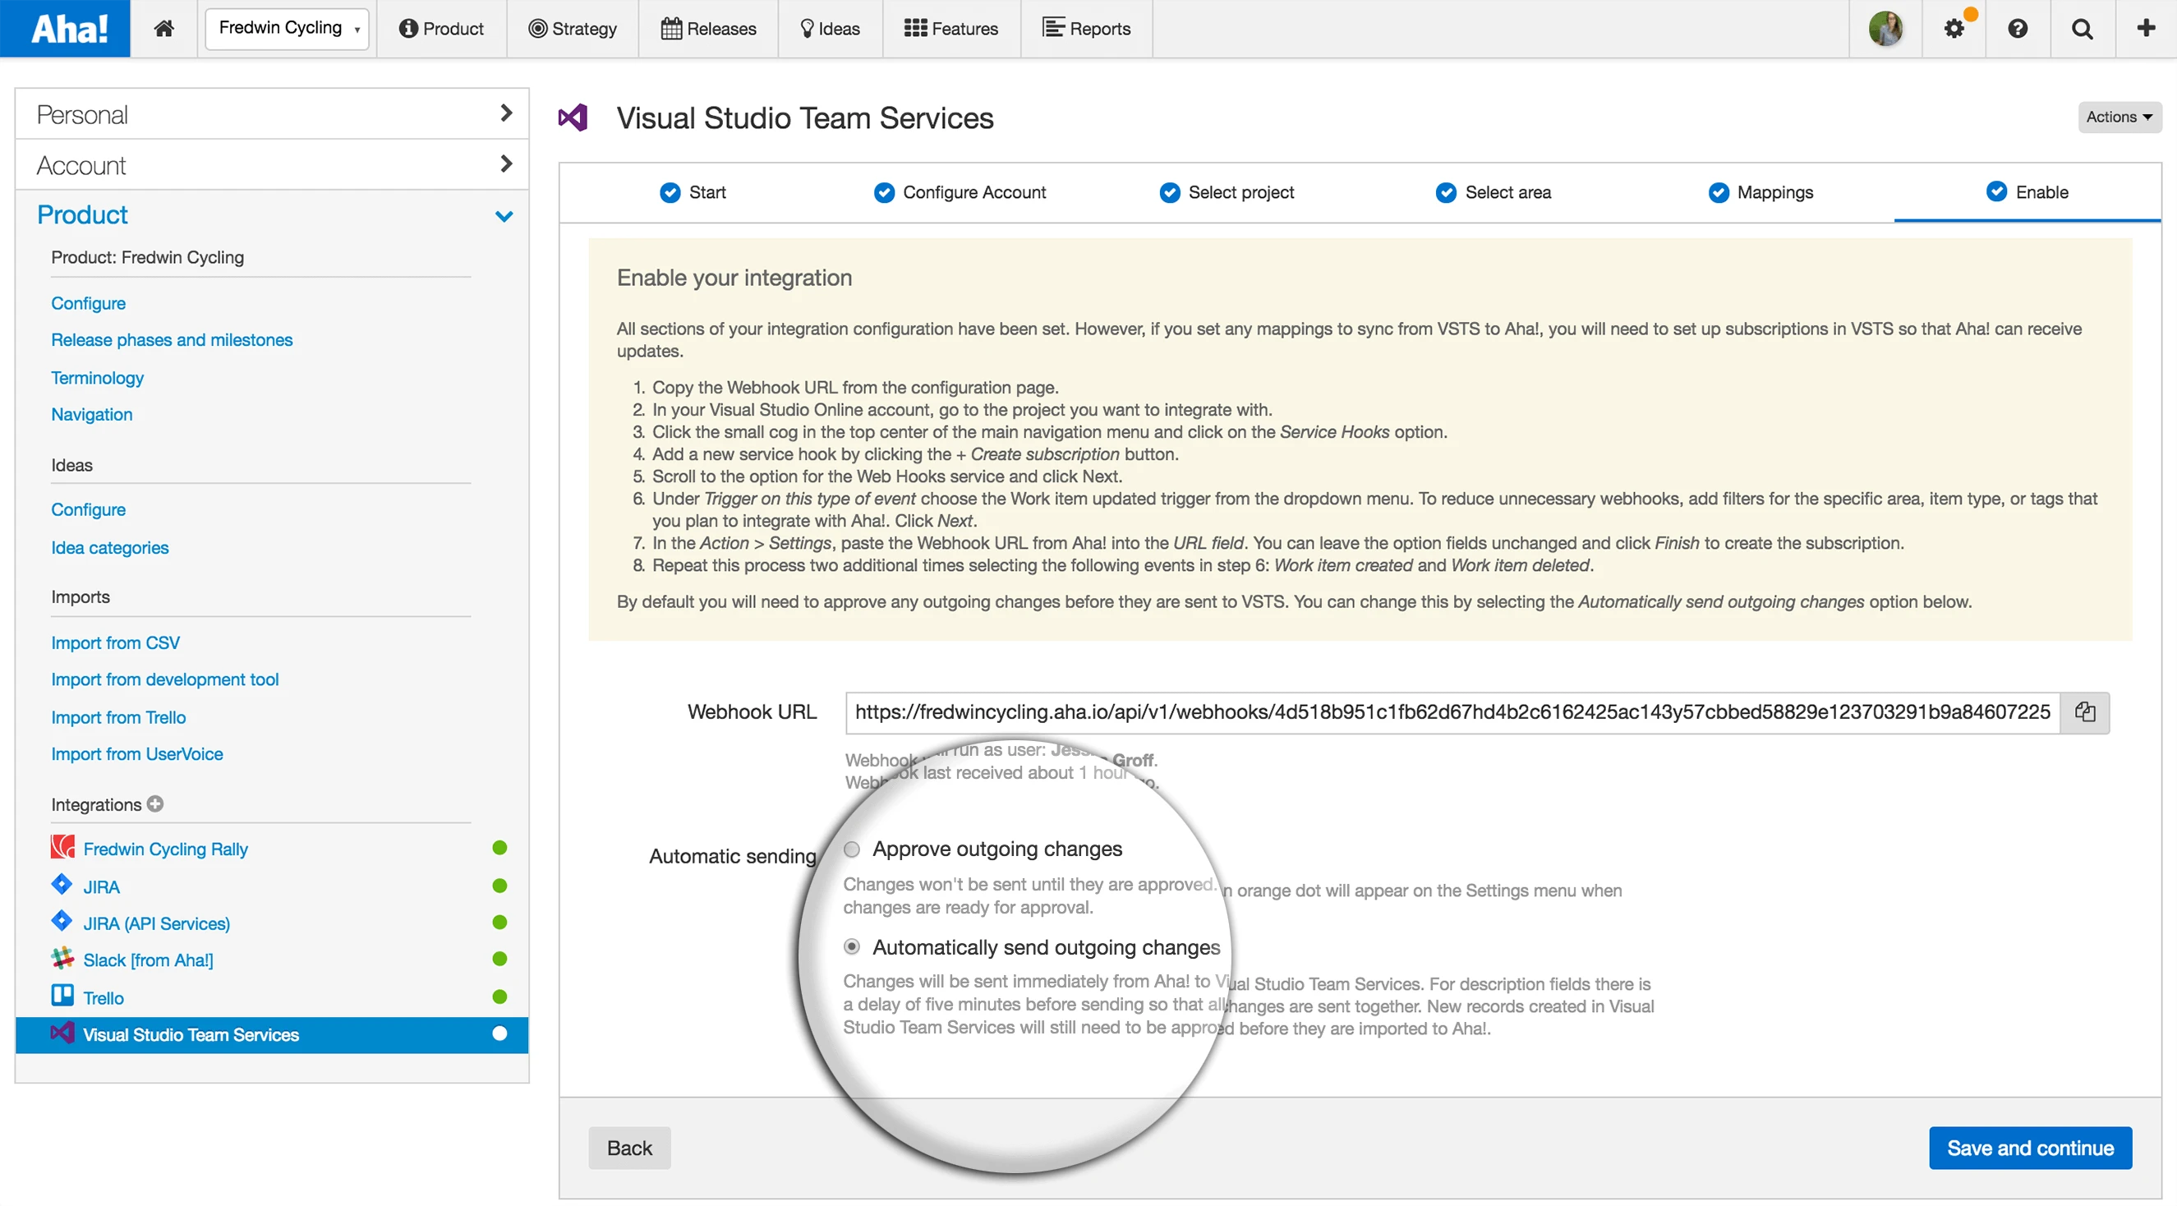The image size is (2177, 1206).
Task: Open the settings gear icon
Action: (x=1954, y=28)
